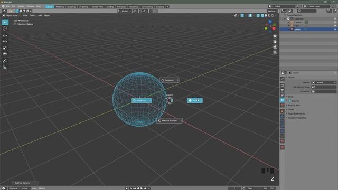Click the outliner filter funnel icon
This screenshot has height=190, width=338.
(328, 11)
